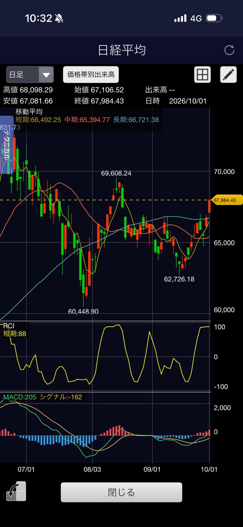243x527 pixels.
Task: Tap the 07/01 date axis label
Action: tap(26, 469)
